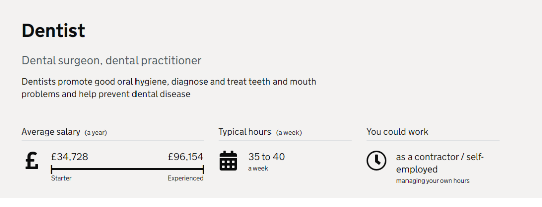Click the 'Starter' label under the bar
542x207 pixels.
(x=61, y=178)
